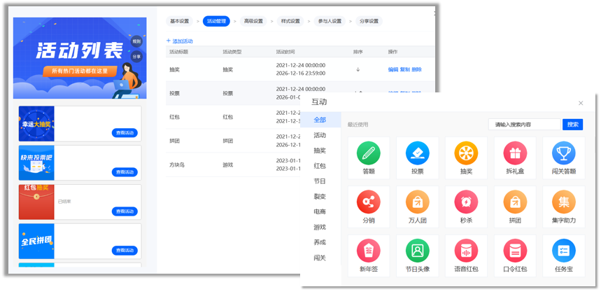The height and width of the screenshot is (294, 601).
Task: Click the 添加活动 link
Action: [x=179, y=41]
